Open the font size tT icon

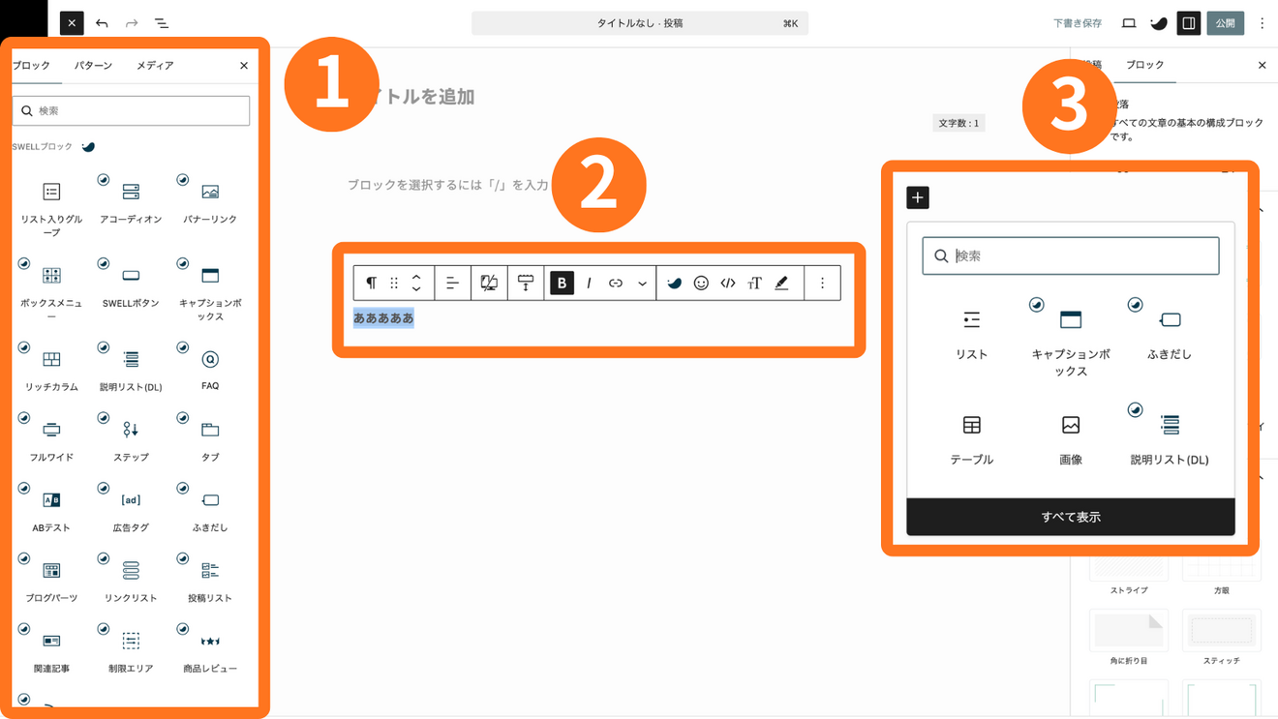pos(754,283)
